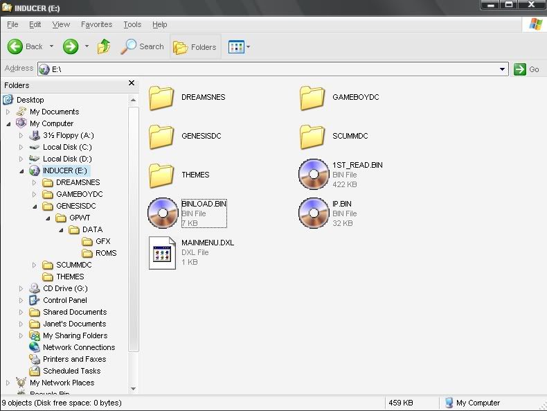Expand DREAMSNES in the folder tree
Image resolution: width=547 pixels, height=411 pixels.
pyautogui.click(x=34, y=182)
